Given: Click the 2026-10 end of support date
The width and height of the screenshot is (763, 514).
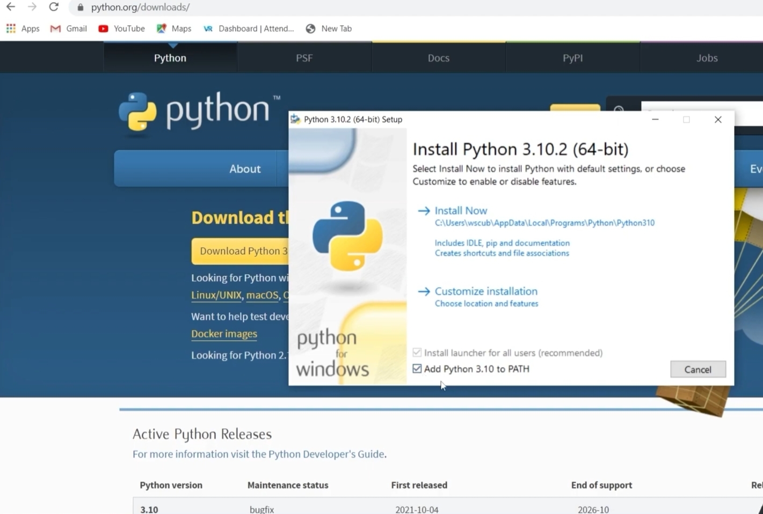Looking at the screenshot, I should pos(593,509).
